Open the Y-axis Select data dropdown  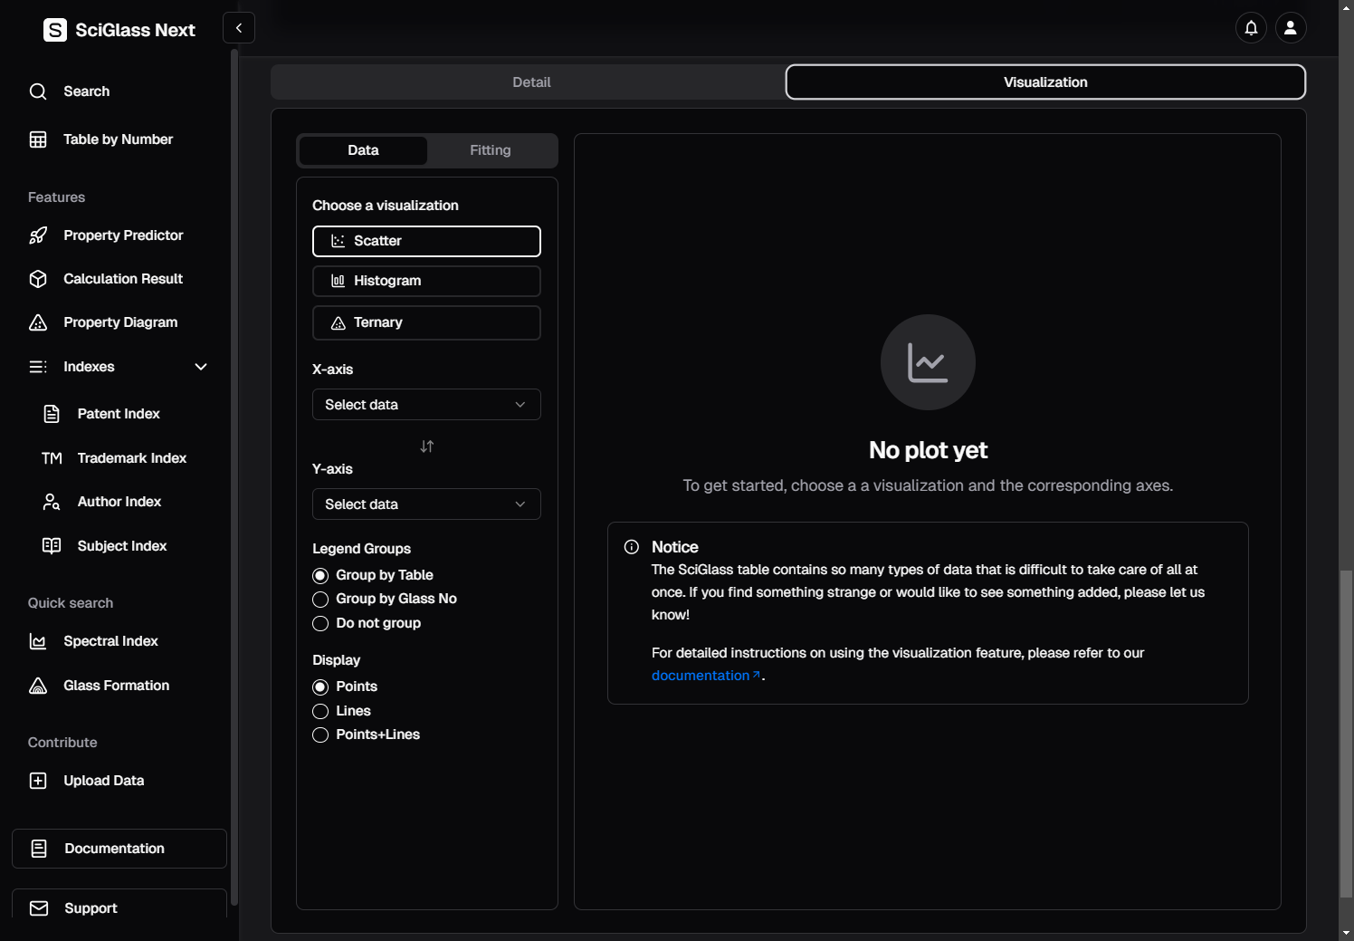426,504
